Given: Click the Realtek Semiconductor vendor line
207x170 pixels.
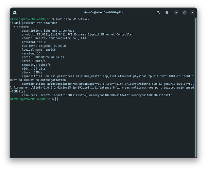Looking at the screenshot, I should coord(54,38).
